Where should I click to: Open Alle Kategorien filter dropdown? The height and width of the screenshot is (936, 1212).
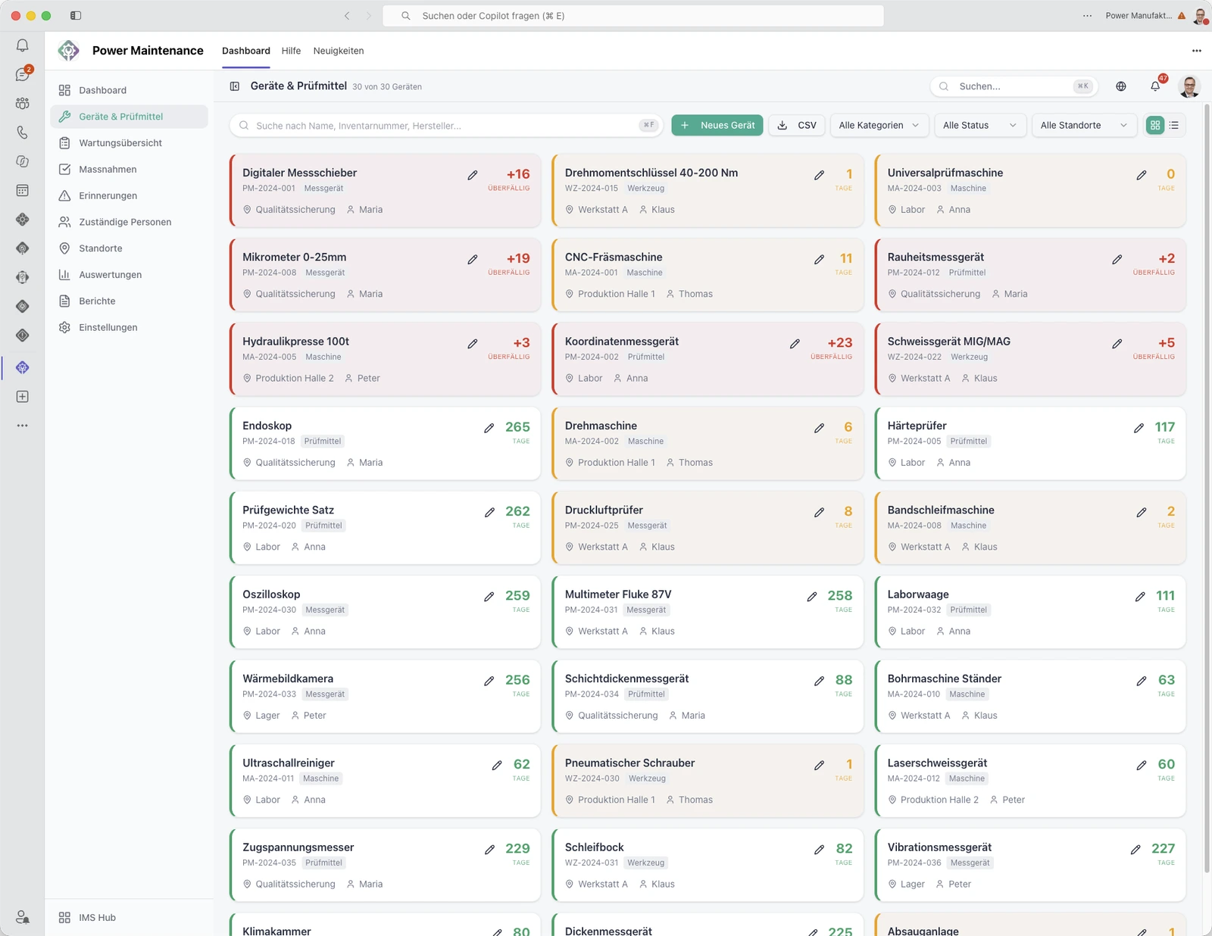[x=879, y=125]
